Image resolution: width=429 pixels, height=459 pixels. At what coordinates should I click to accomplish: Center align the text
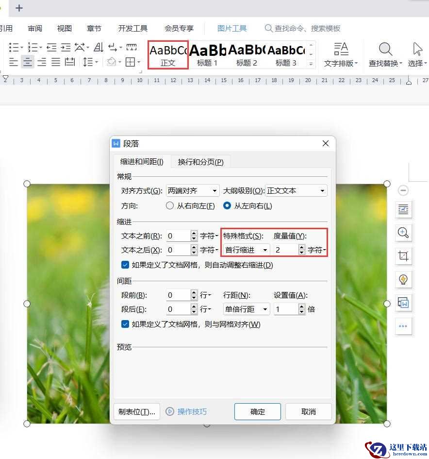[x=28, y=62]
